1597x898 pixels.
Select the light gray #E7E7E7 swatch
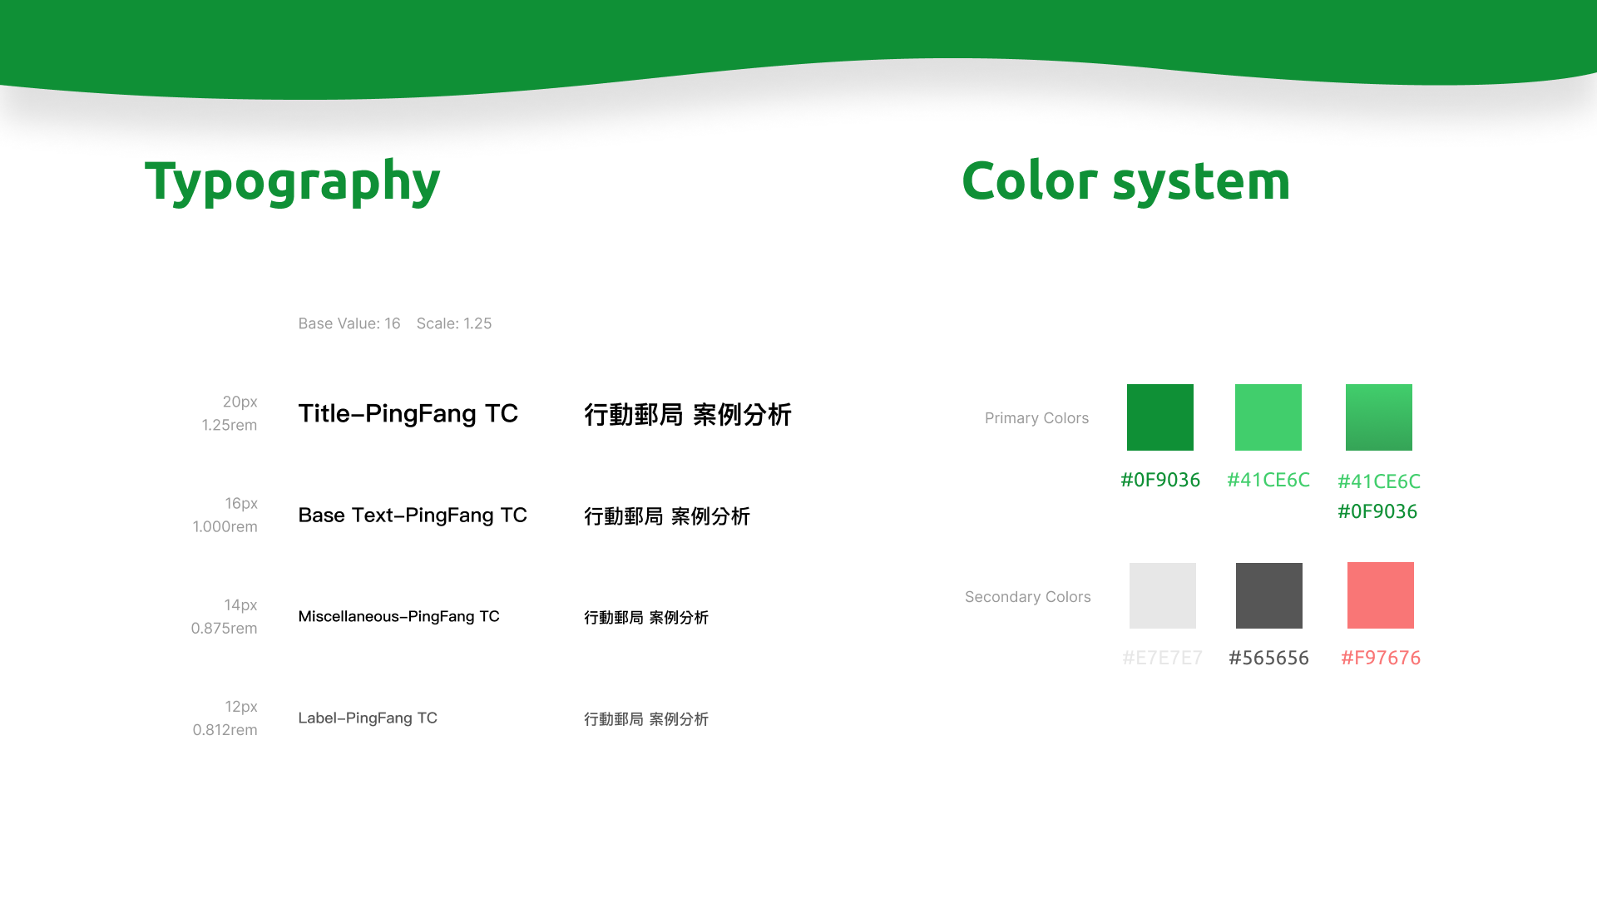pyautogui.click(x=1162, y=595)
